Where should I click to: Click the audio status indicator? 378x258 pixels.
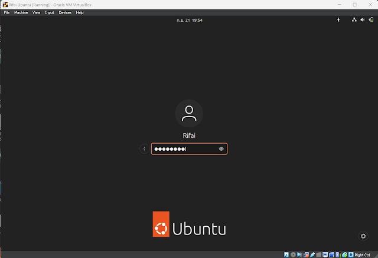[299, 254]
